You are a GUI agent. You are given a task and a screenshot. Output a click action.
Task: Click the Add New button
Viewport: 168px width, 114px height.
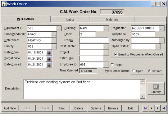click(10, 108)
